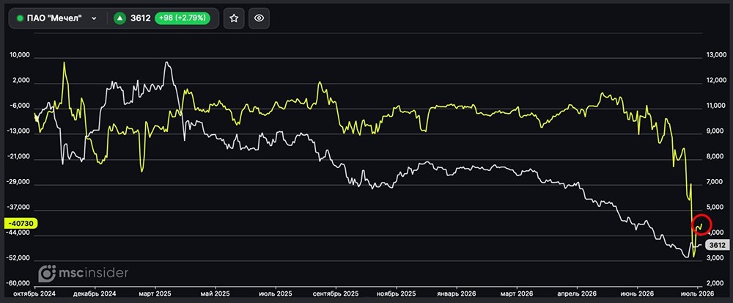Click the green up-triangle price indicator
This screenshot has height=303, width=733.
tap(120, 18)
